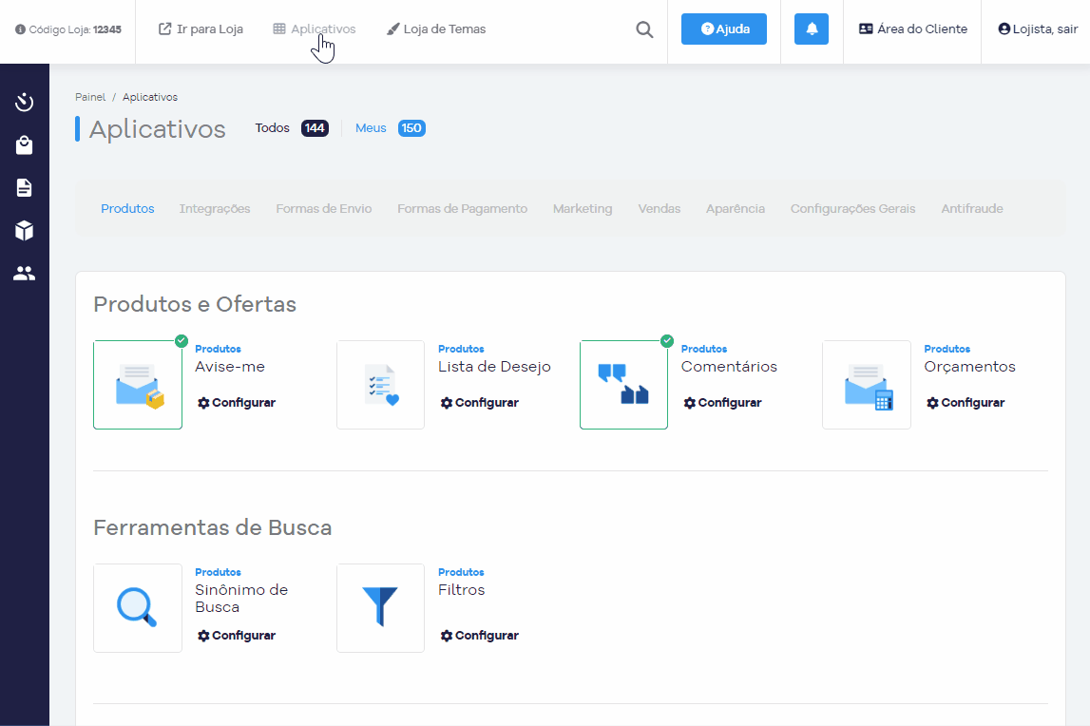The width and height of the screenshot is (1090, 726).
Task: Go to Loja de Temas
Action: [436, 29]
